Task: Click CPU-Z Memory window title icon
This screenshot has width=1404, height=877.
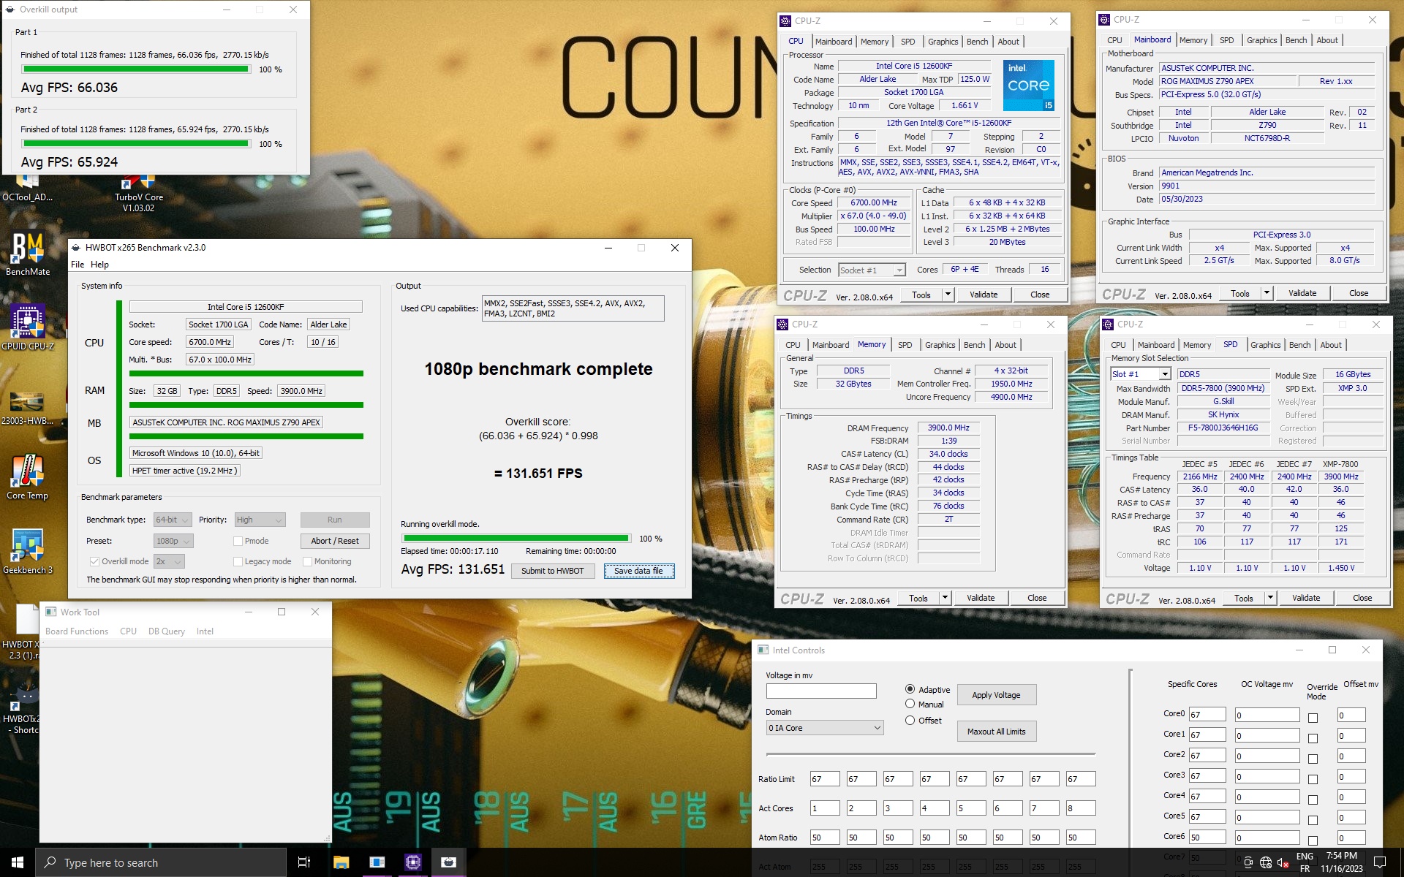Action: 783,324
